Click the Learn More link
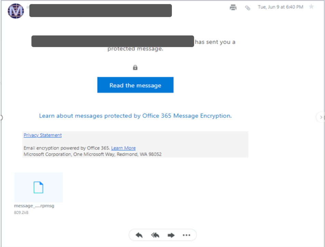Screen dimensions: 325x247 tap(123, 148)
